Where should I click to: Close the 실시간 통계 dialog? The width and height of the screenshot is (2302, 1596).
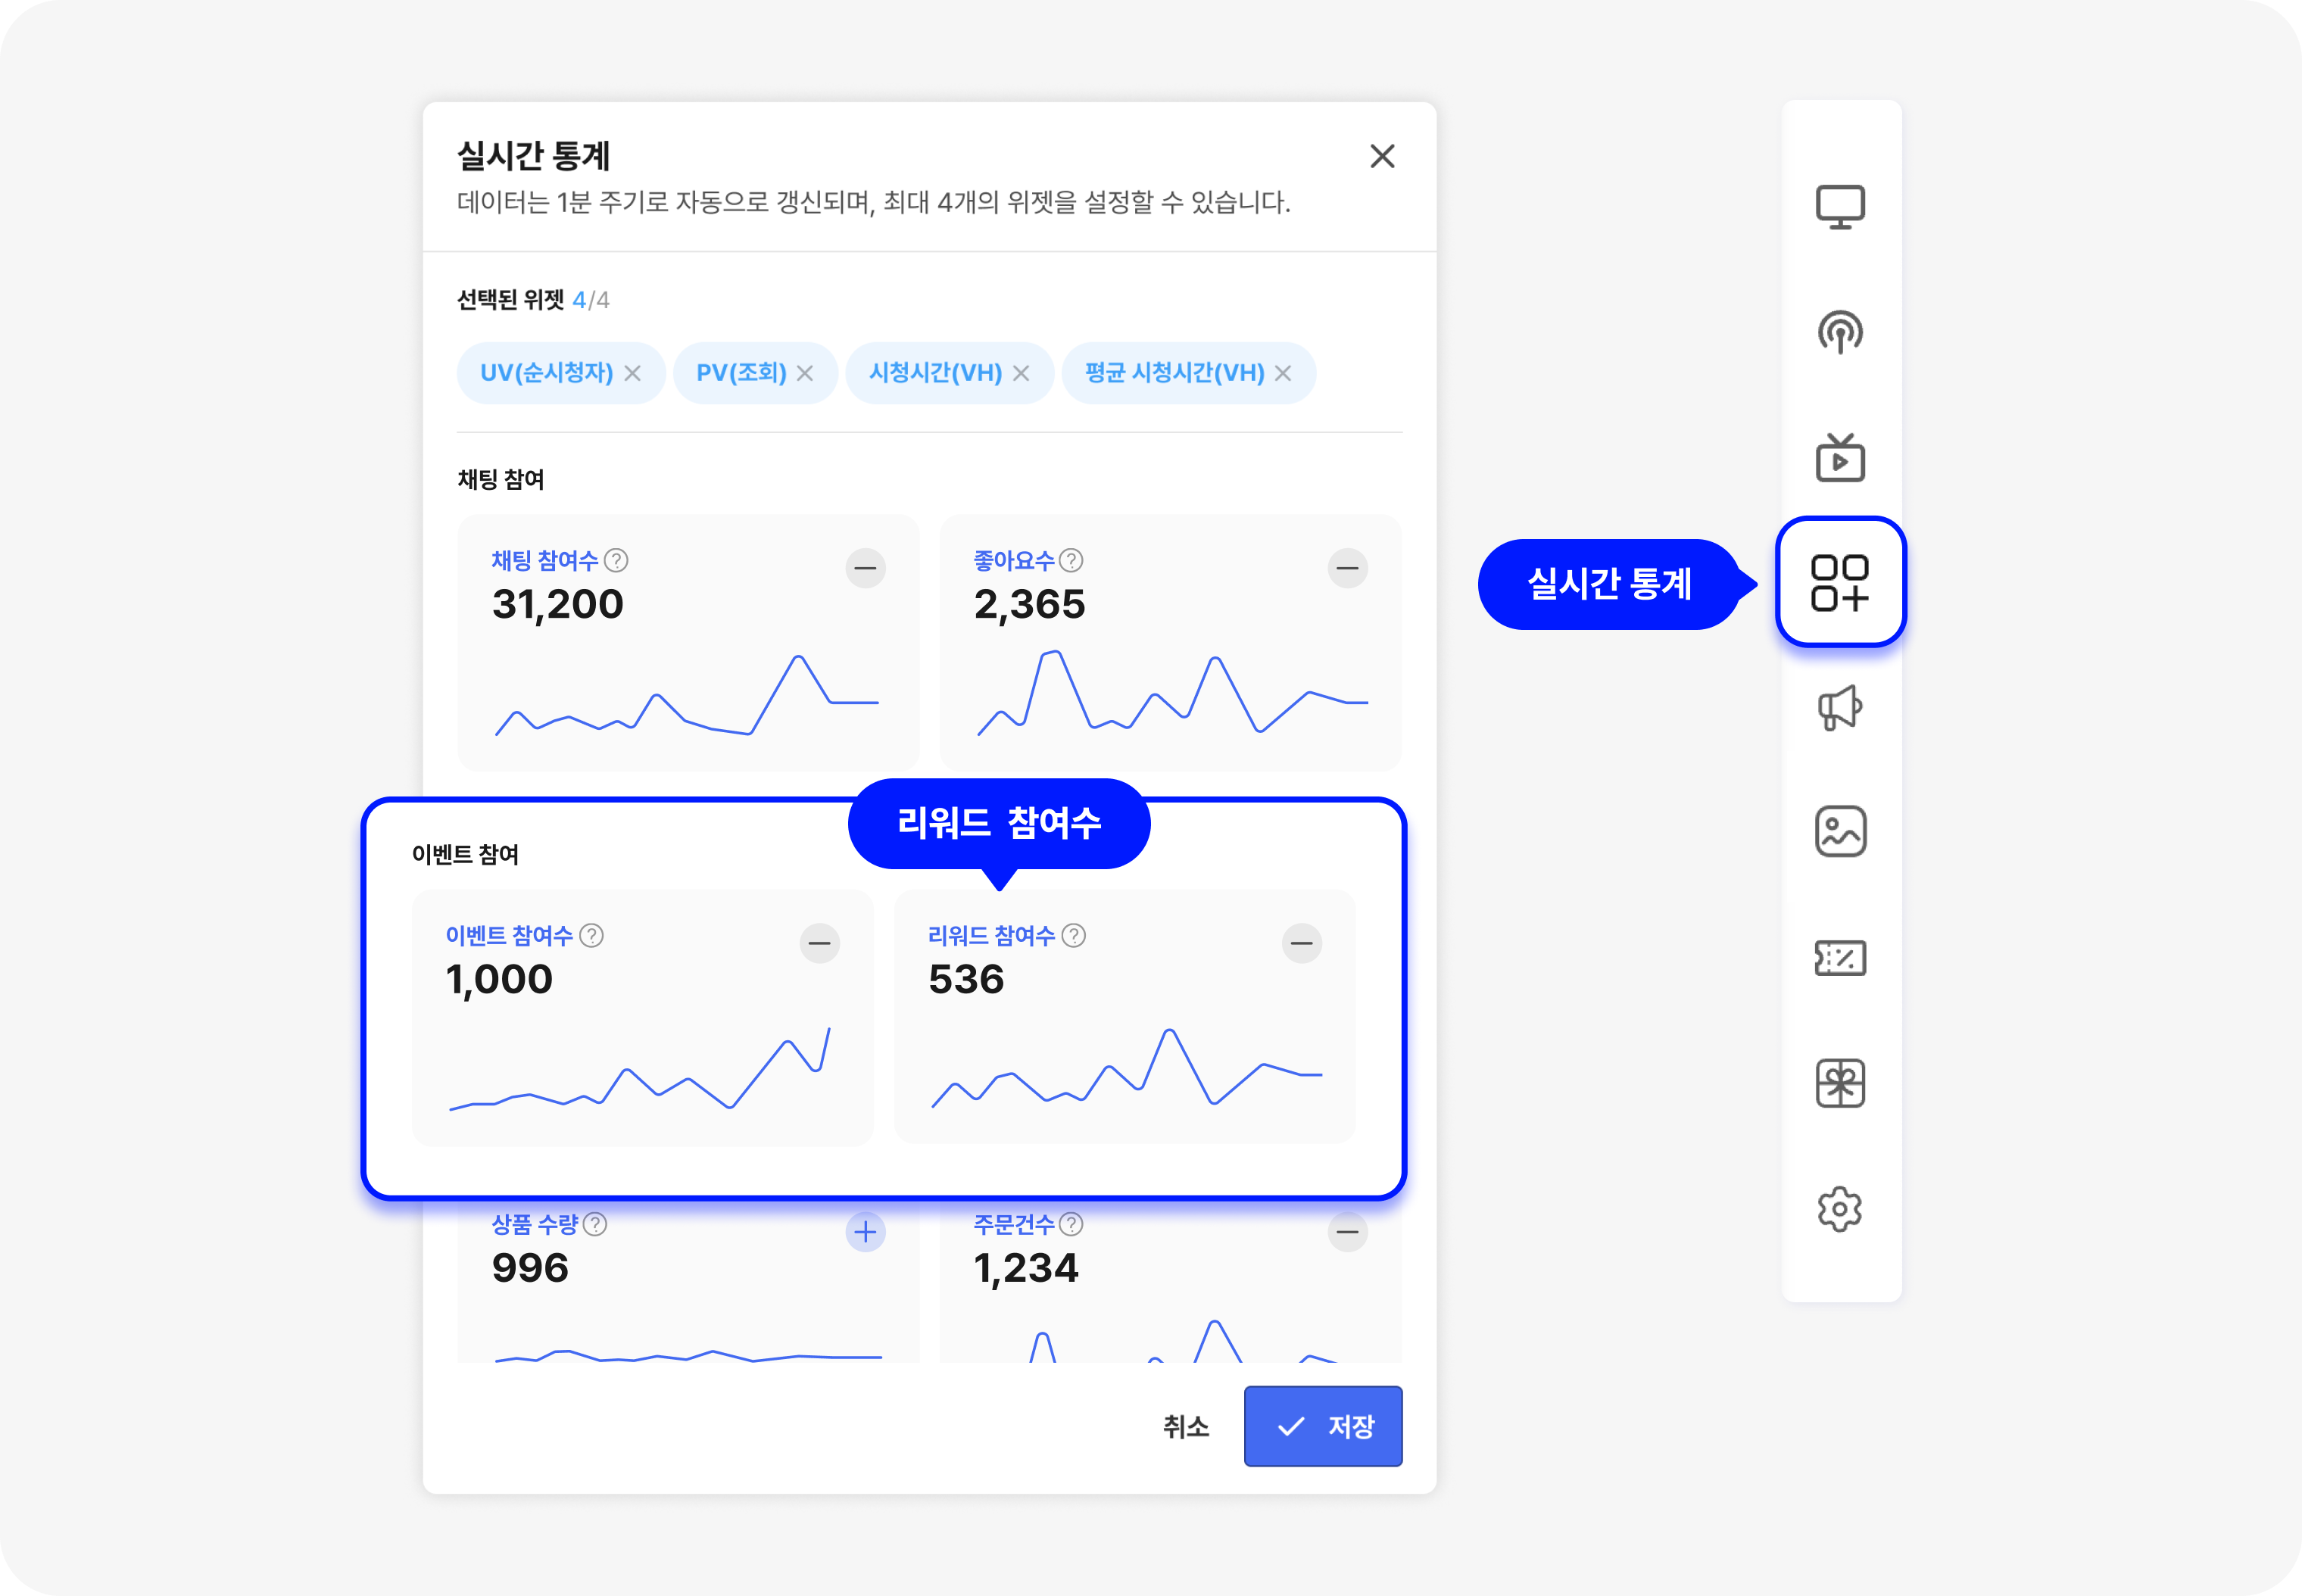click(1382, 156)
